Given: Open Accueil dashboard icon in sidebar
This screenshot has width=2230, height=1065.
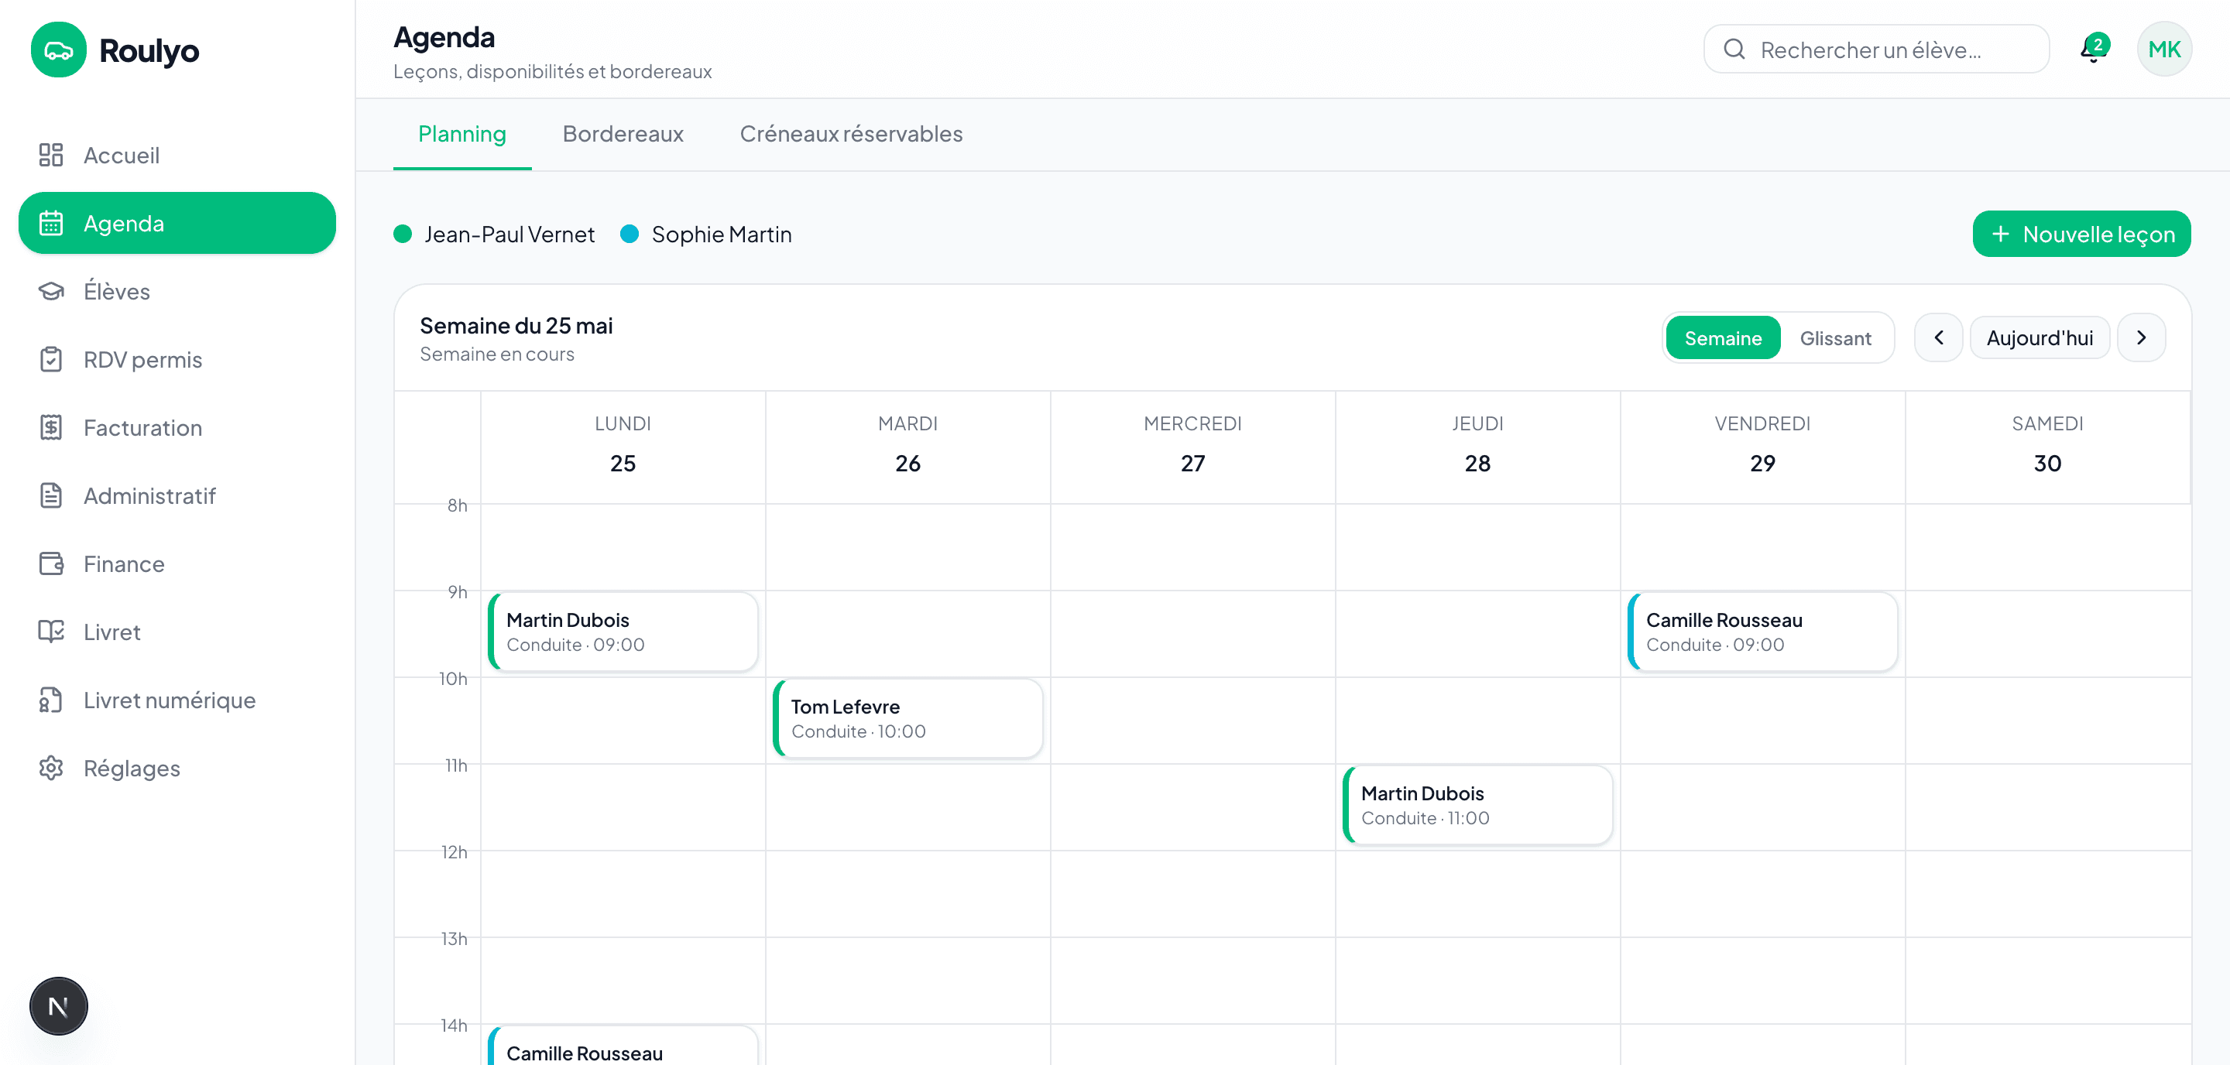Looking at the screenshot, I should pos(51,155).
